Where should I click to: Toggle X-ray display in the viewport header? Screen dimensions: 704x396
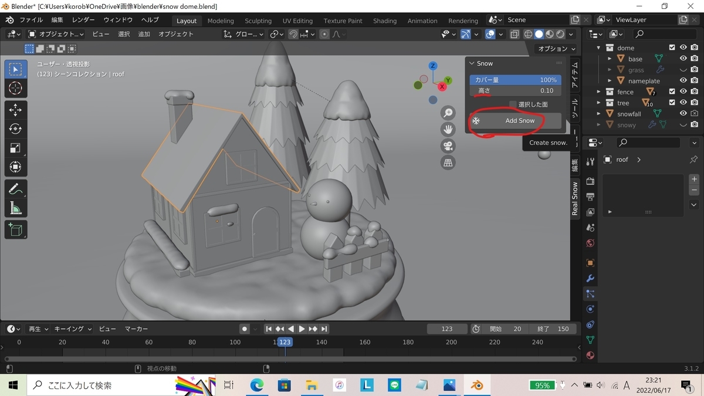point(515,34)
